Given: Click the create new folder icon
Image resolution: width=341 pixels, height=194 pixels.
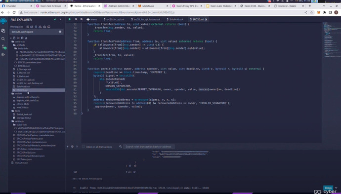Looking at the screenshot, I should [x=18, y=38].
